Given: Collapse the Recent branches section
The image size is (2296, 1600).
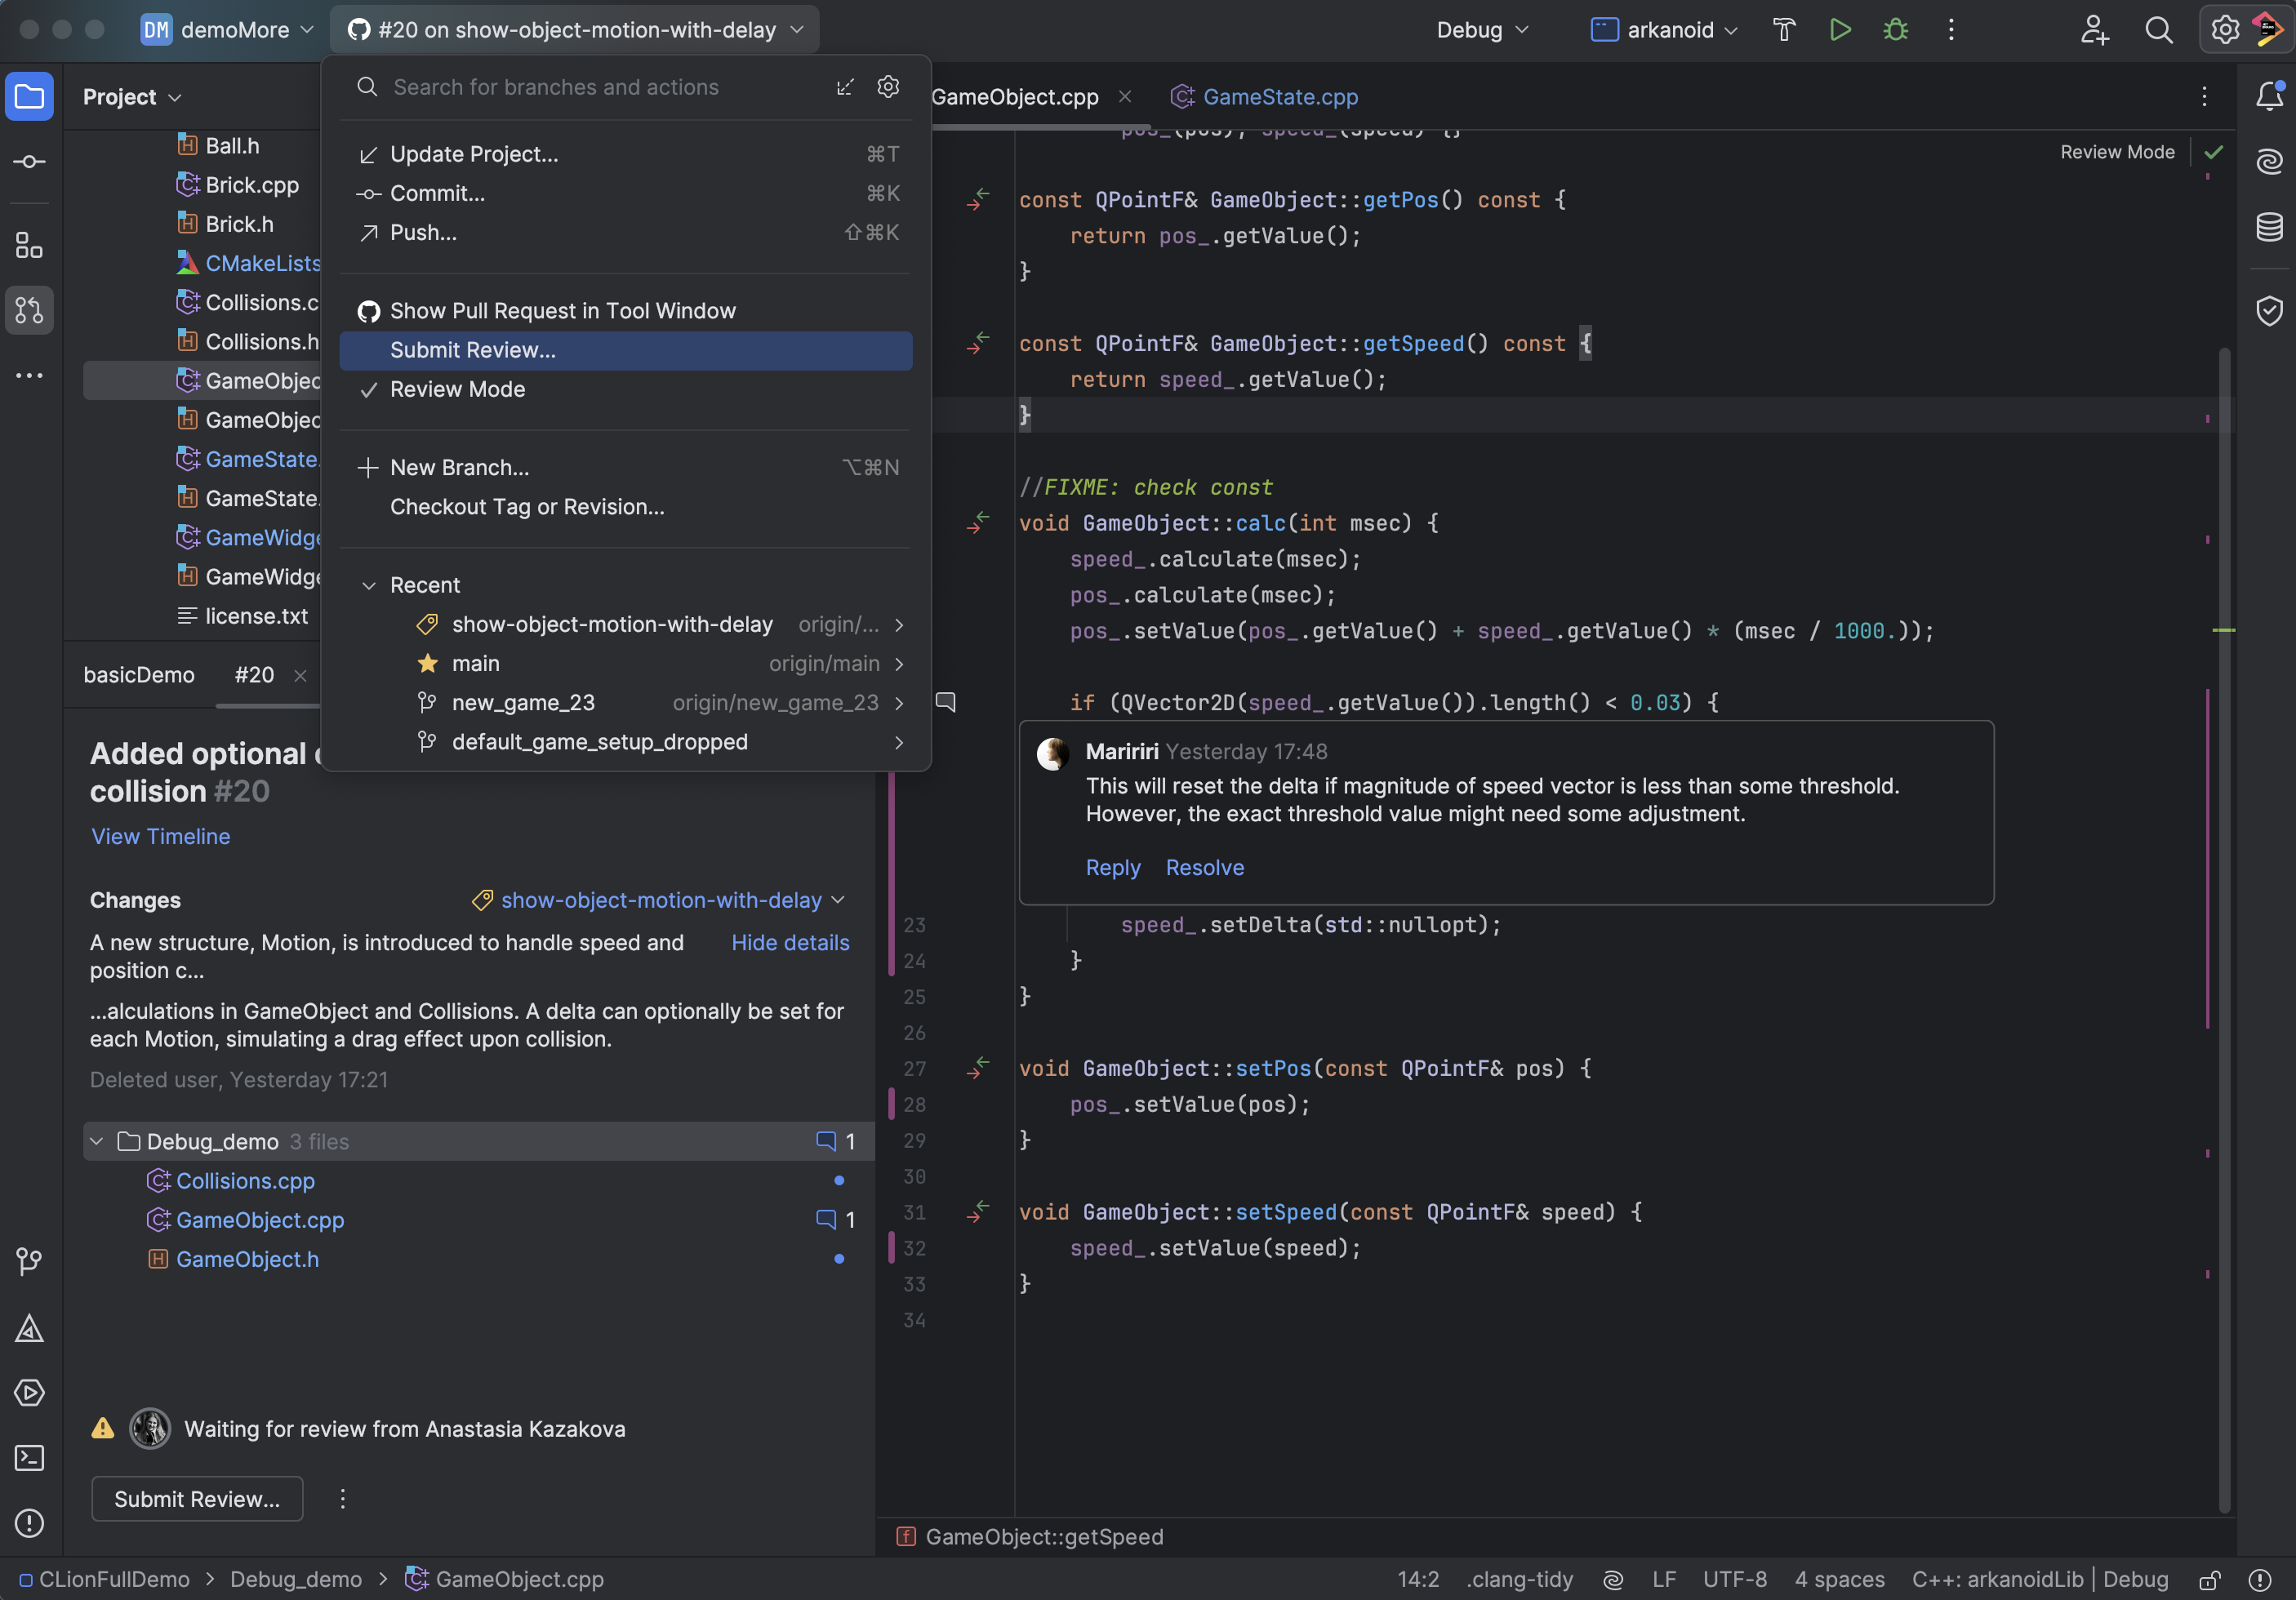Looking at the screenshot, I should [x=369, y=586].
